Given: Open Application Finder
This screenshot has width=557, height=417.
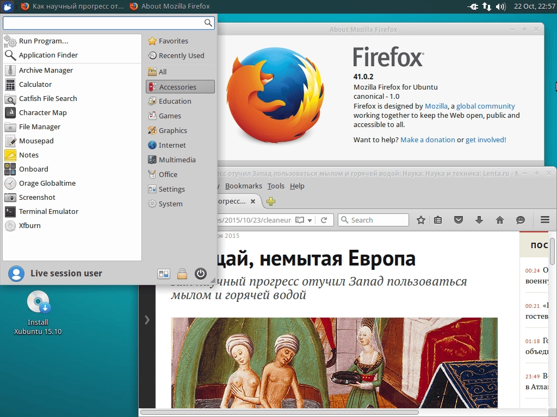Looking at the screenshot, I should 72,55.
